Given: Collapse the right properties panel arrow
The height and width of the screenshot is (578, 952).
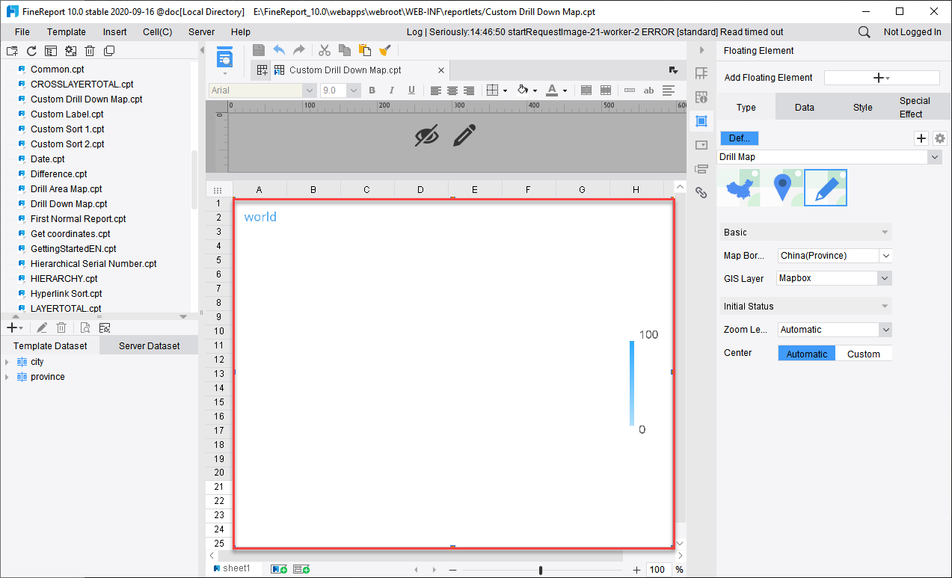Looking at the screenshot, I should click(x=701, y=51).
